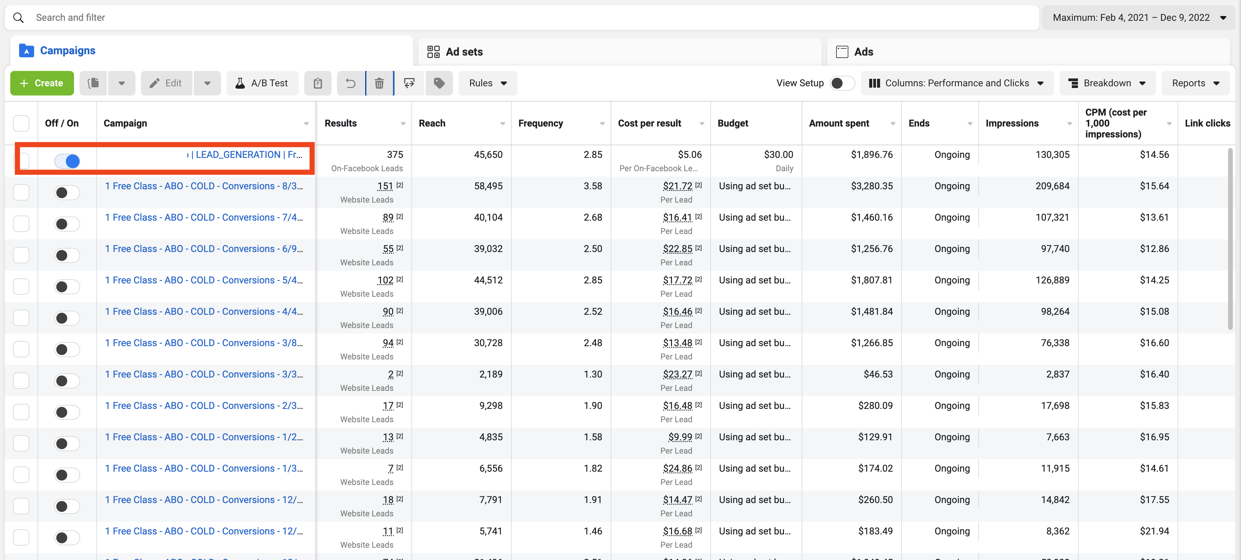
Task: Click the clipboard paste icon
Action: pyautogui.click(x=318, y=83)
